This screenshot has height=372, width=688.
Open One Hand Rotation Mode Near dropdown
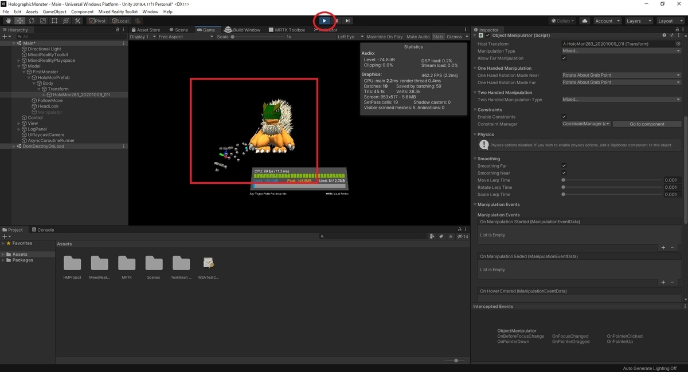tap(621, 75)
